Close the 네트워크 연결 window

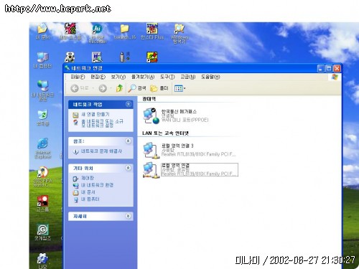click(337, 68)
